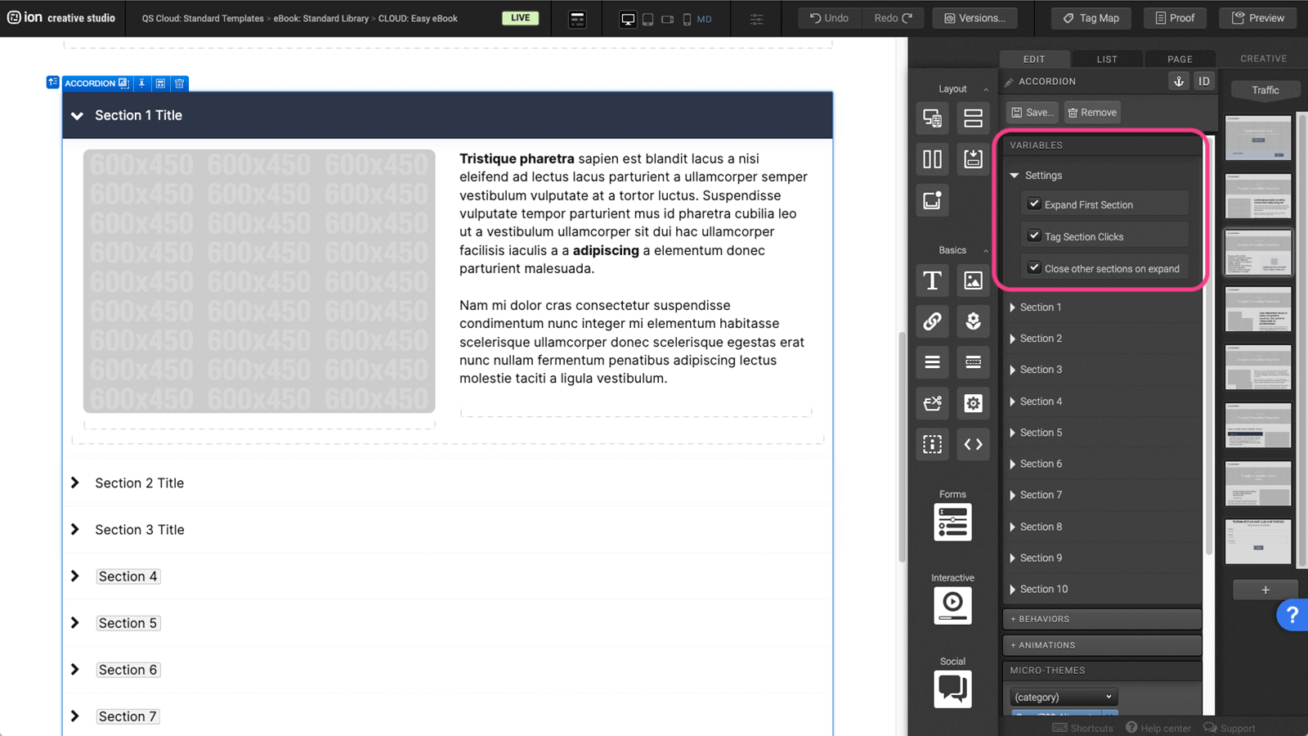The width and height of the screenshot is (1308, 736).
Task: Click the Proof button
Action: 1175,18
